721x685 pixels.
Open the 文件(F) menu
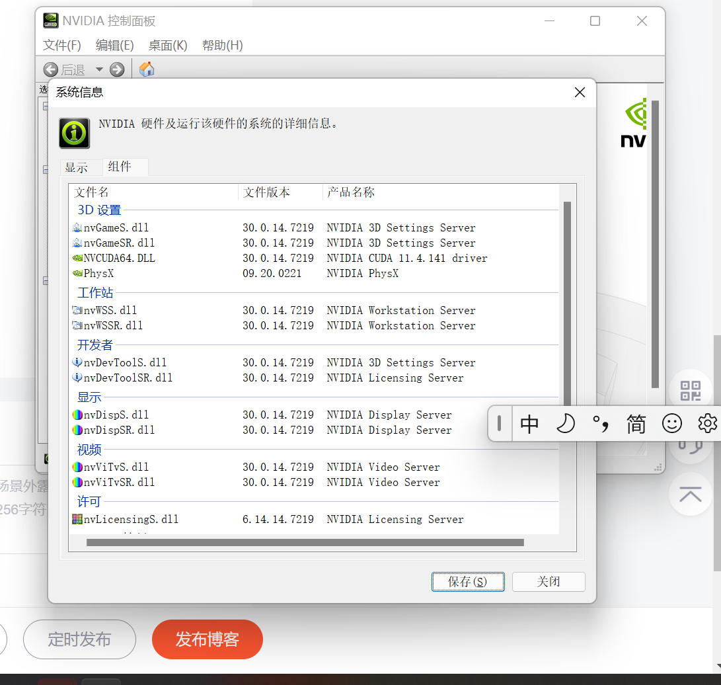tap(62, 45)
